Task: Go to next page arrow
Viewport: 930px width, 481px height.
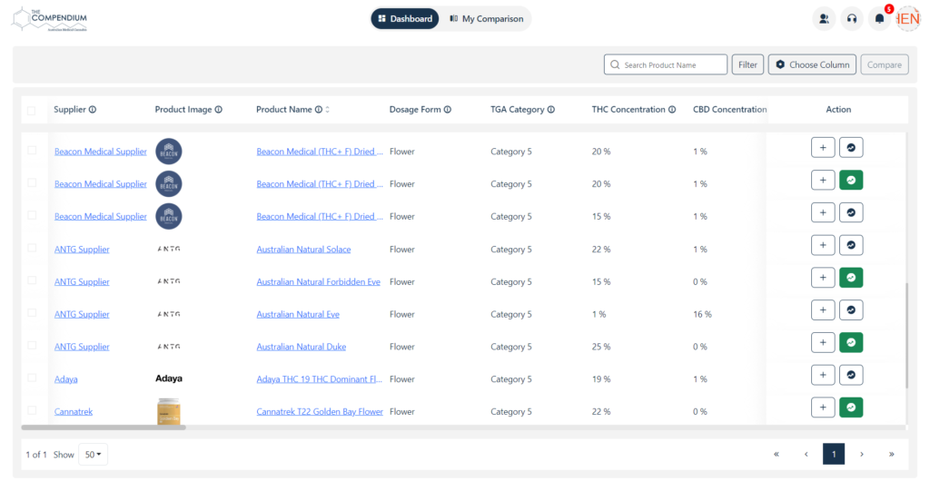Action: (862, 455)
